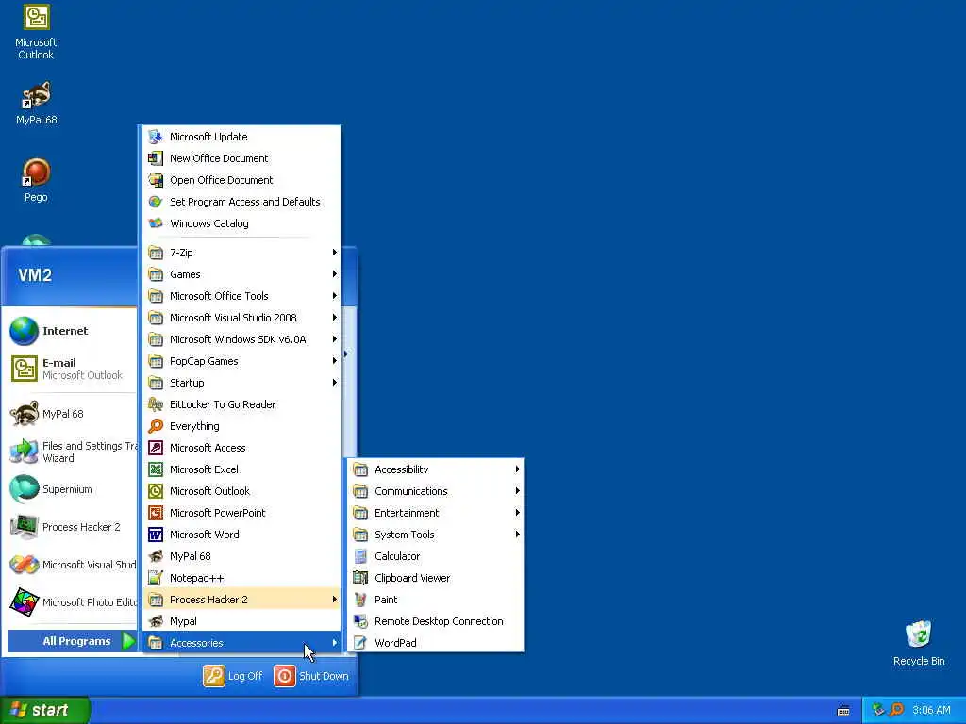Select MyPal 68 in the programs list

[241, 556]
